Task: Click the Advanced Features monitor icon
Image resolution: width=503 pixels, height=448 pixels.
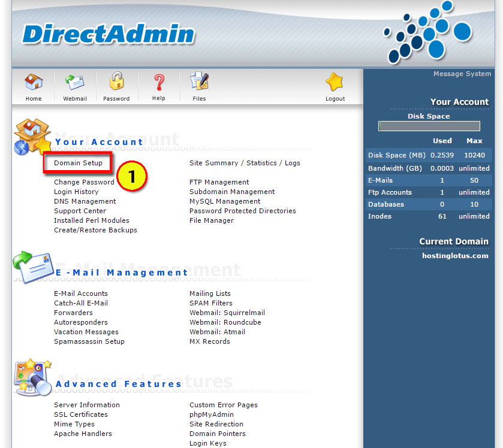Action: [x=33, y=377]
